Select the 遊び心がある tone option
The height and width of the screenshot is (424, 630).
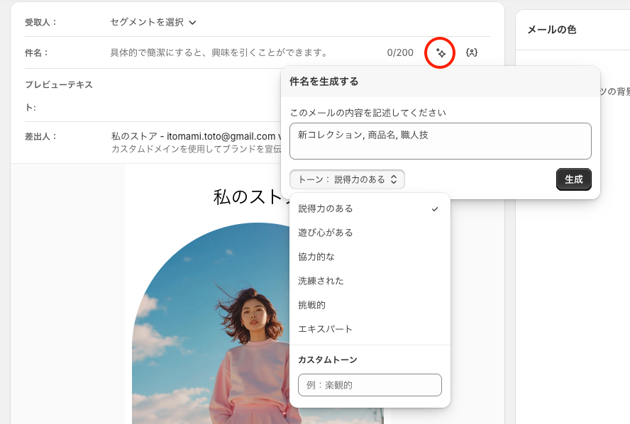(370, 233)
